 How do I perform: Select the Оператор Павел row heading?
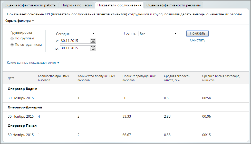click(x=22, y=126)
